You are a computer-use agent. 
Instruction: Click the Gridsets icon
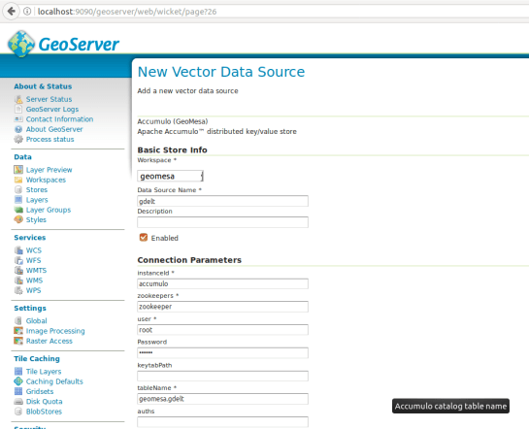(18, 391)
